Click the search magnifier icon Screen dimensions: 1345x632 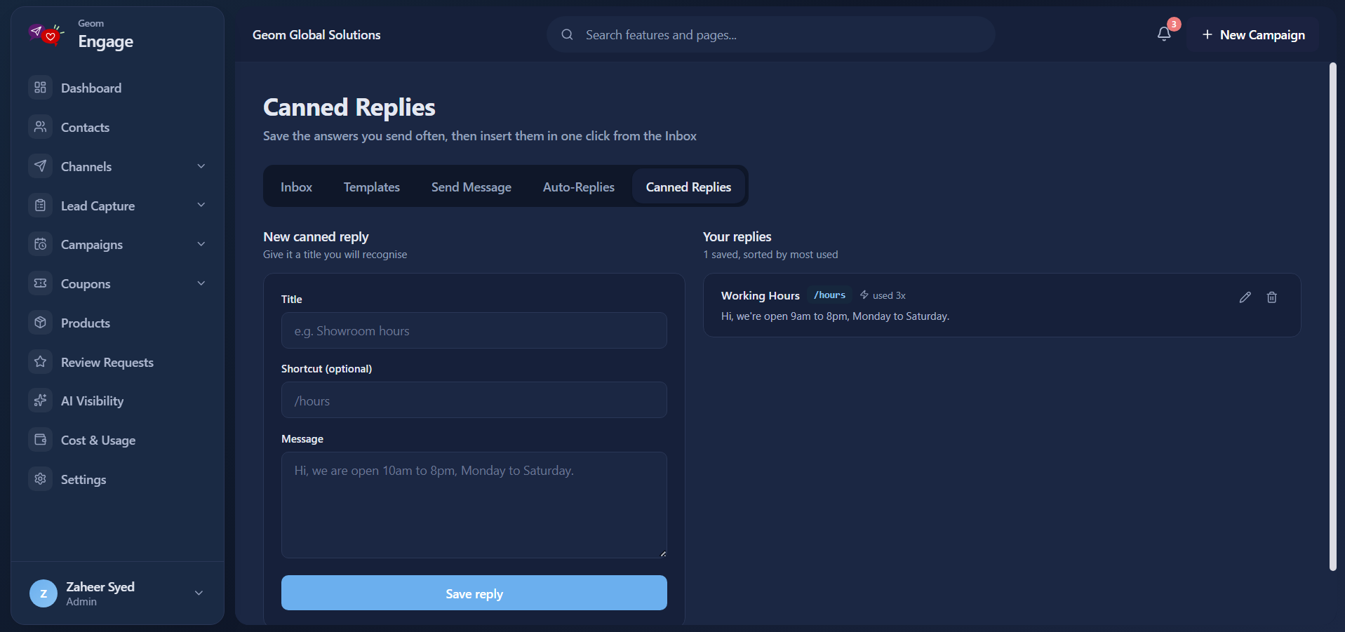pos(567,34)
